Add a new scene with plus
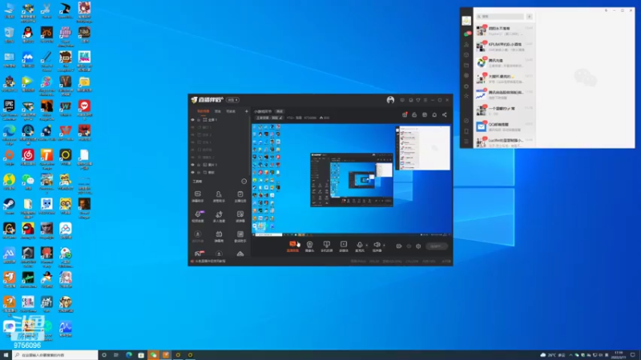Viewport: 641px width, 360px height. point(247,111)
